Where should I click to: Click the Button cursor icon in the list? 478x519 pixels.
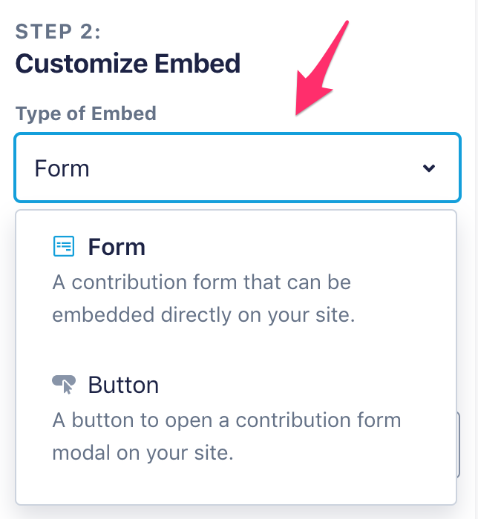click(64, 384)
